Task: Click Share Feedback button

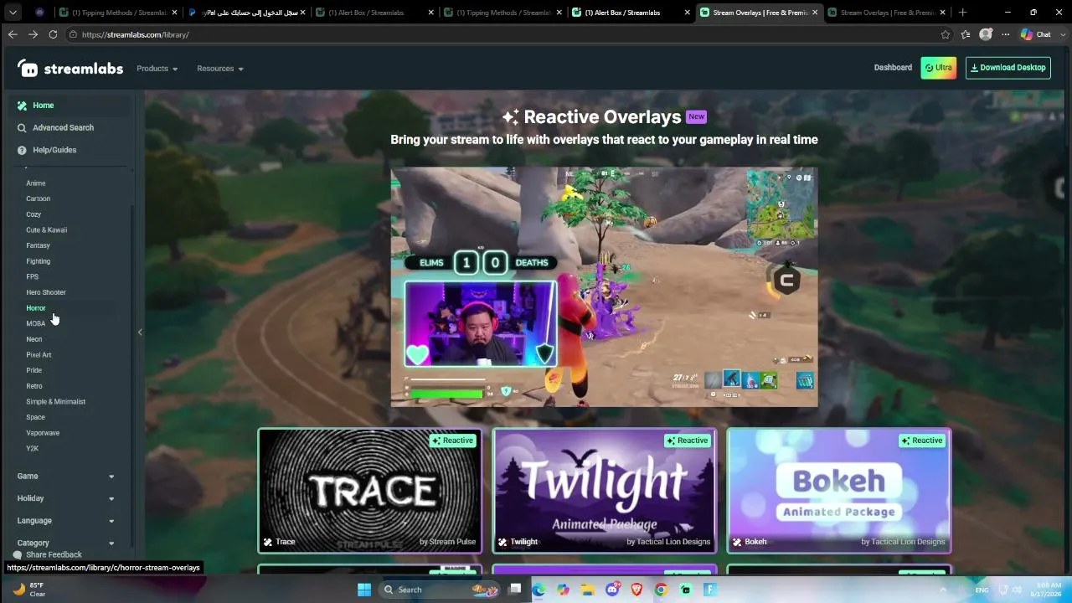Action: point(48,555)
